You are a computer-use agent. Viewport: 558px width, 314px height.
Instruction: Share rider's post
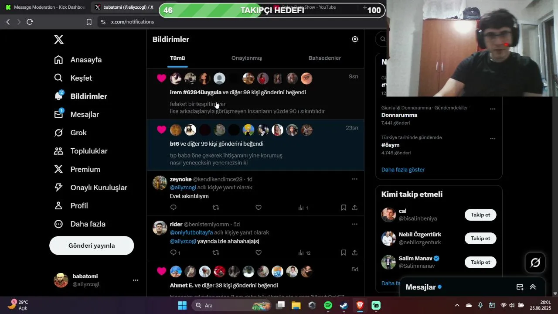pos(355,253)
